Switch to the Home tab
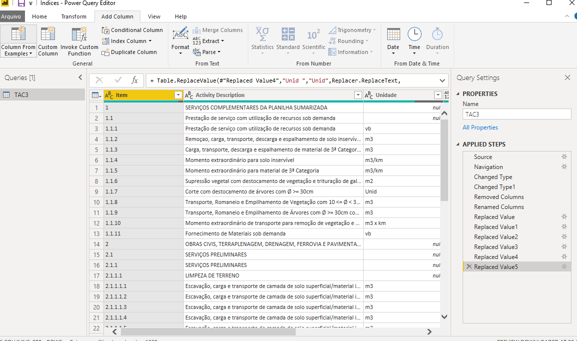Viewport: 577px width, 341px height. 39,16
